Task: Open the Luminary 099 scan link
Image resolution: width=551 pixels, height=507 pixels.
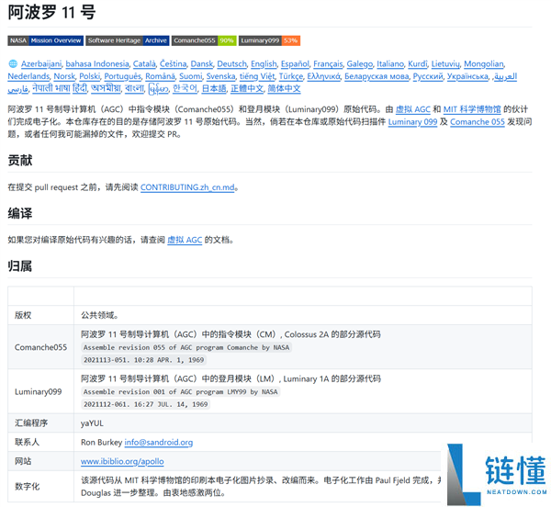Action: [412, 122]
